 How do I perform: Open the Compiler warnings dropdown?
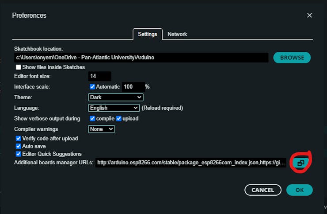pos(101,129)
